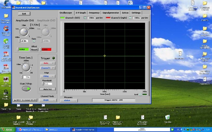
Task: Click the CH1 offset stepper arrows
Action: (18, 49)
